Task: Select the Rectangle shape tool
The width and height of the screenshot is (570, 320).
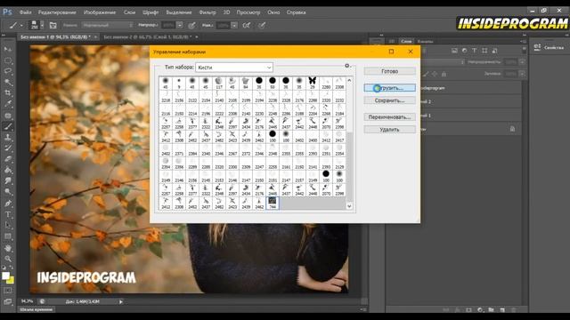Action: [x=8, y=236]
